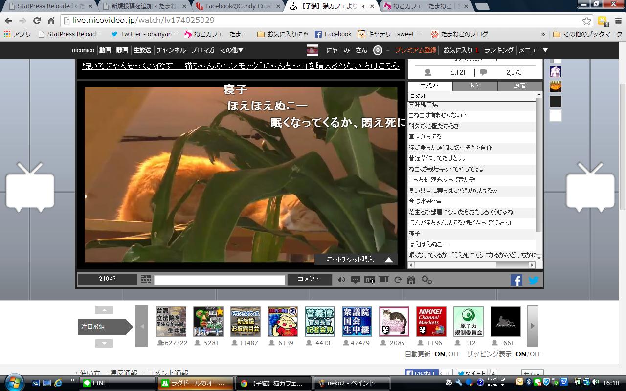Screen dimensions: 626x391
Task: Share stream on Facebook icon
Action: click(516, 280)
